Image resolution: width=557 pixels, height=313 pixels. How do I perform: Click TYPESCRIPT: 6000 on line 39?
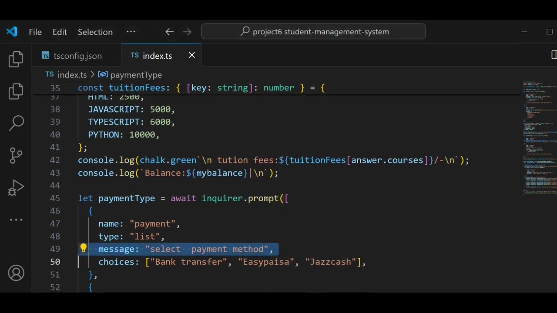(x=131, y=122)
